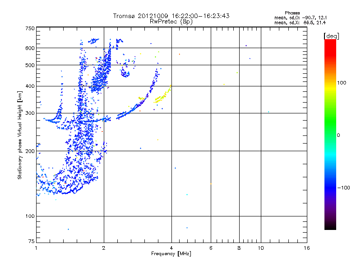361x270 pixels.
Task: Click the '1' frequency tick label
Action: tap(36, 248)
